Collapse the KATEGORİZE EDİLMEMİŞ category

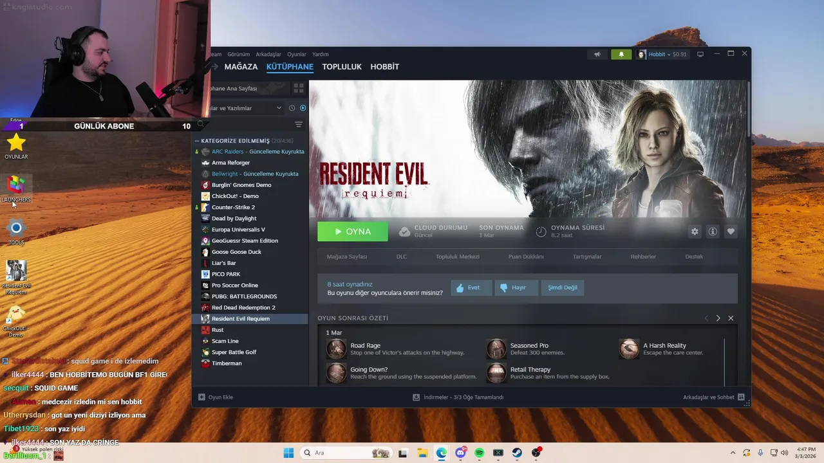click(x=197, y=141)
